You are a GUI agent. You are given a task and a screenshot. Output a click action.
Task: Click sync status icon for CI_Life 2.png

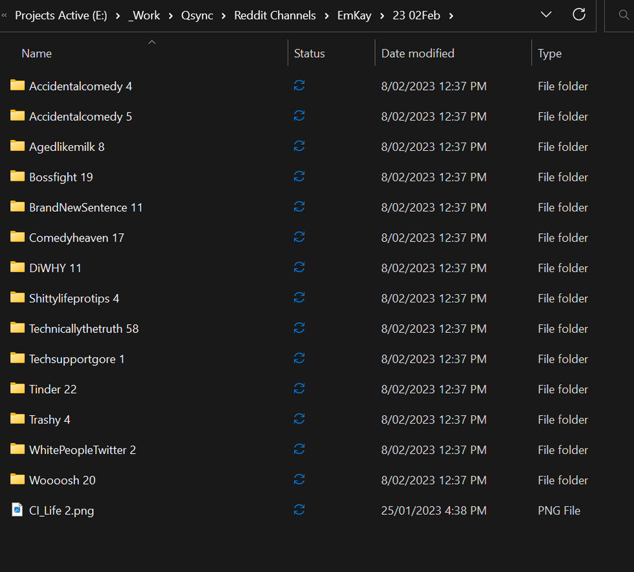[299, 510]
